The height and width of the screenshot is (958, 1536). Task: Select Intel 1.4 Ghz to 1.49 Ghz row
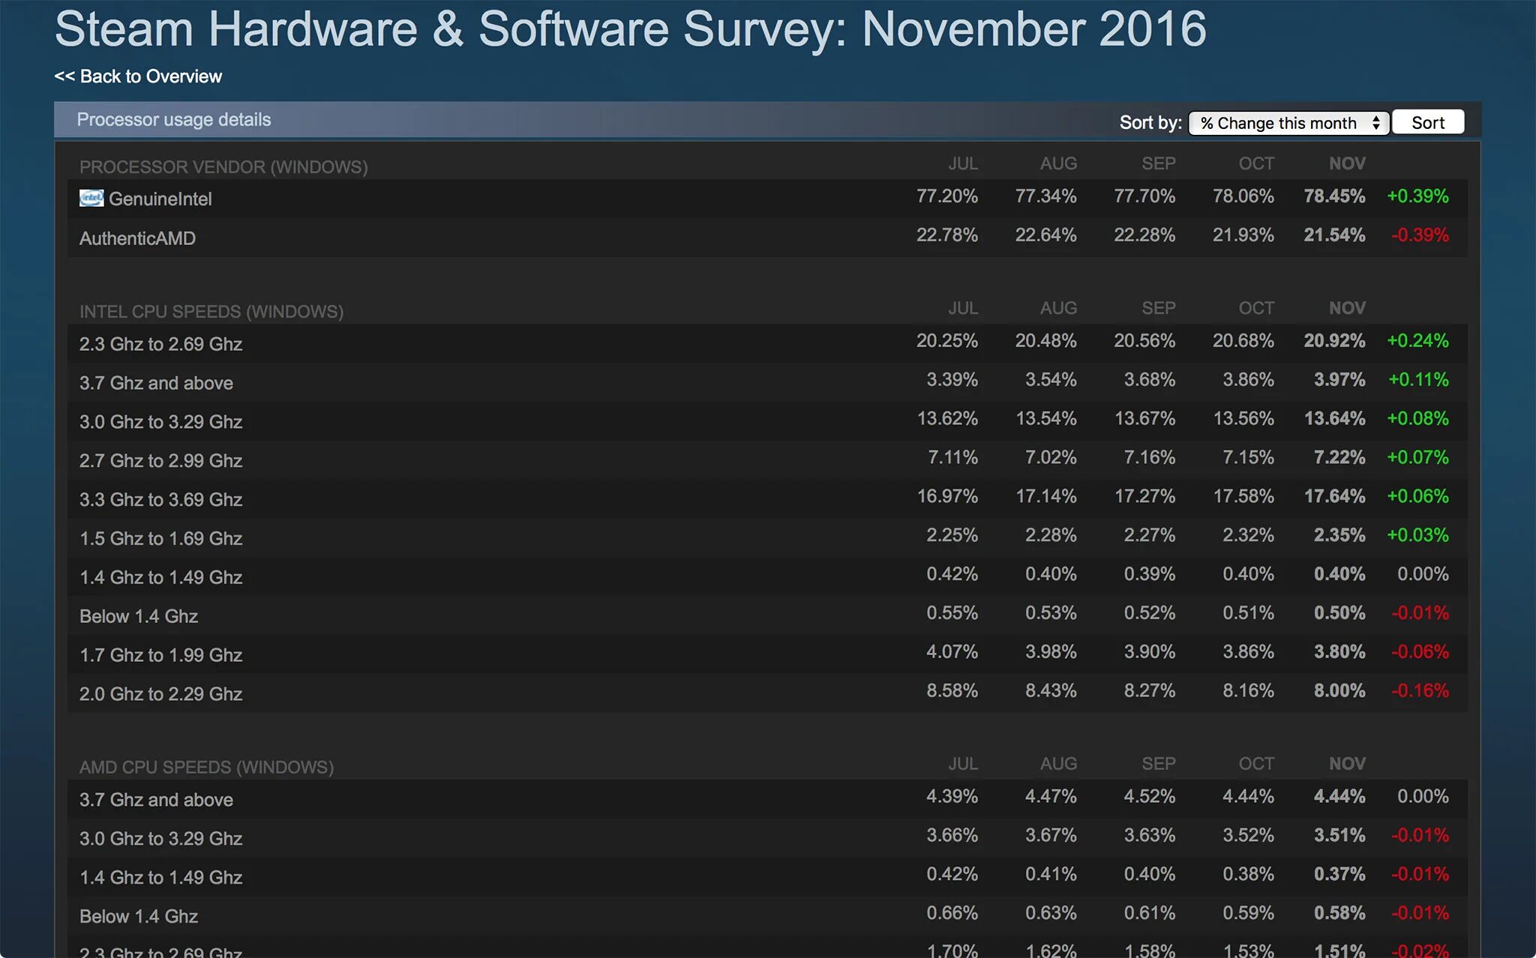(767, 577)
